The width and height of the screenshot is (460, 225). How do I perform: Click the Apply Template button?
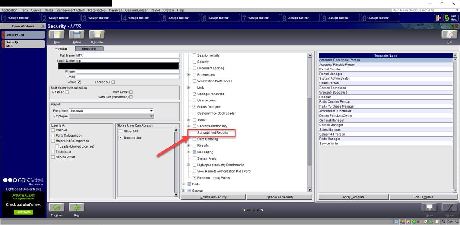pos(354,197)
